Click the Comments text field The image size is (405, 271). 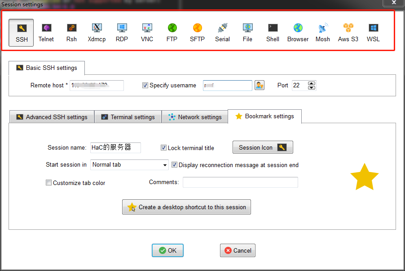pos(241,182)
